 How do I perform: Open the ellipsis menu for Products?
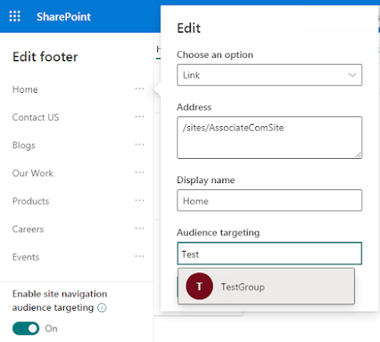pyautogui.click(x=140, y=201)
